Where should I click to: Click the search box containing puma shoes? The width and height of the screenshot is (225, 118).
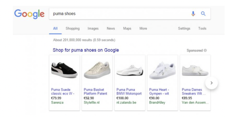118,14
